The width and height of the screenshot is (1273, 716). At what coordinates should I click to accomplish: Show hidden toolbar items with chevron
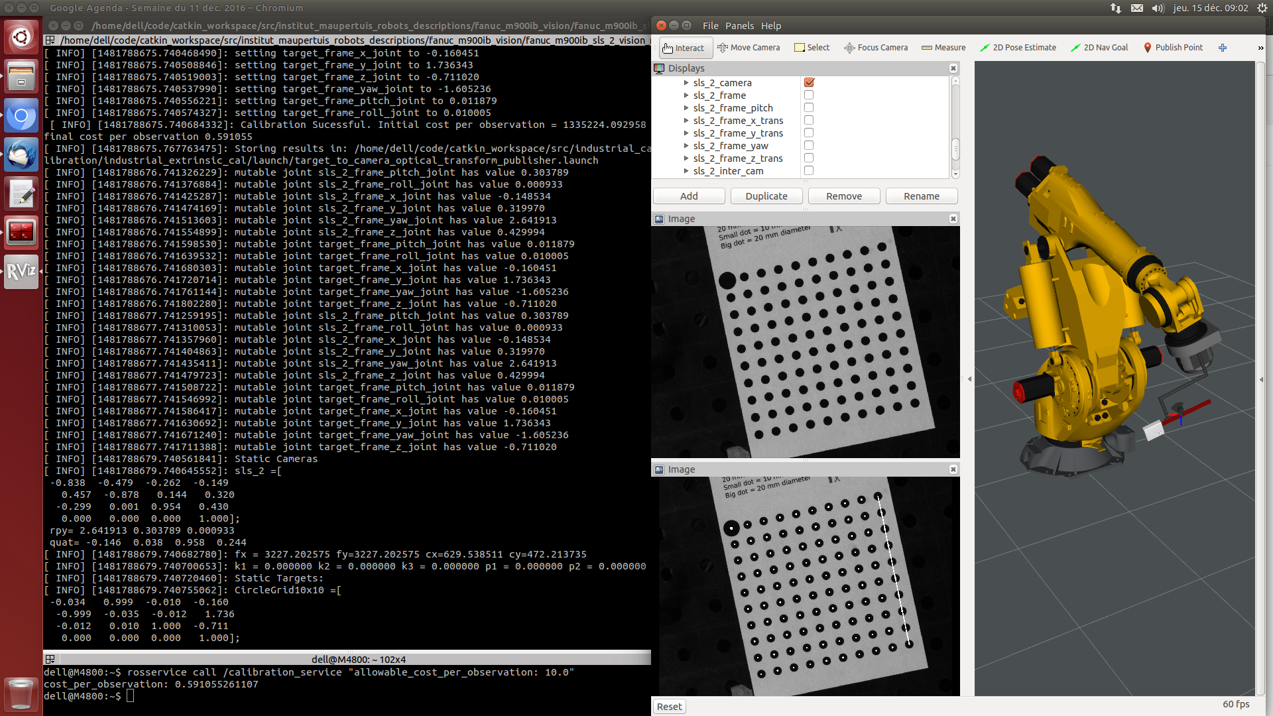pyautogui.click(x=1260, y=48)
